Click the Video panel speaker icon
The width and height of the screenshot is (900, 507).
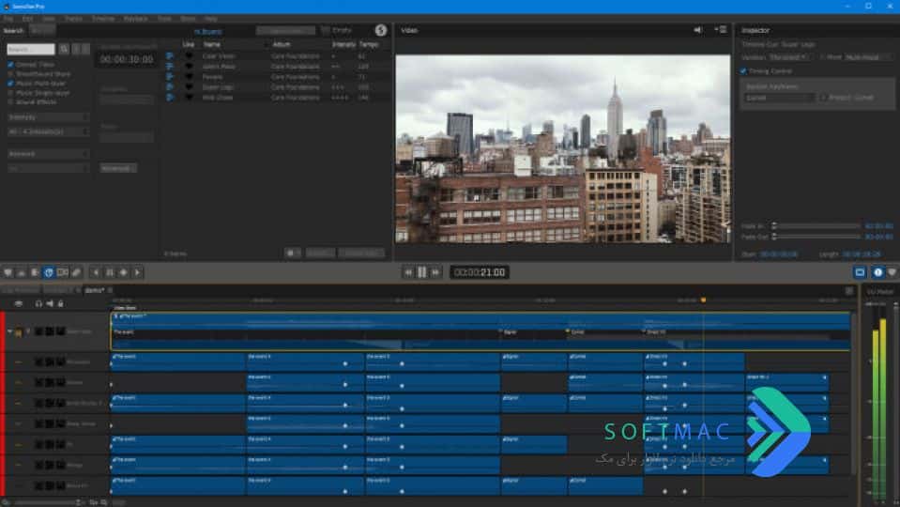698,30
